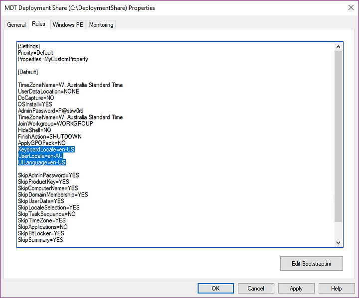Viewport: 359px width, 298px height.
Task: Click the rules vertical scrollbar thumb
Action: coord(338,136)
